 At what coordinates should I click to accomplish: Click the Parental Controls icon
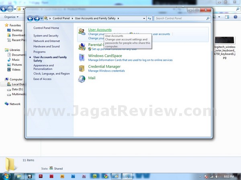point(82,46)
